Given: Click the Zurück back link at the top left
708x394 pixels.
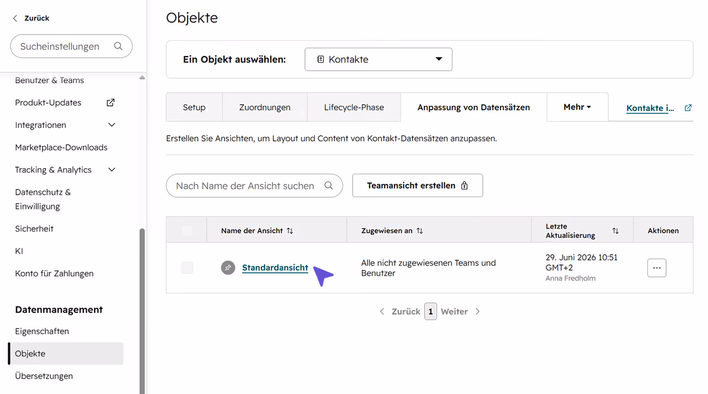Looking at the screenshot, I should [x=31, y=18].
